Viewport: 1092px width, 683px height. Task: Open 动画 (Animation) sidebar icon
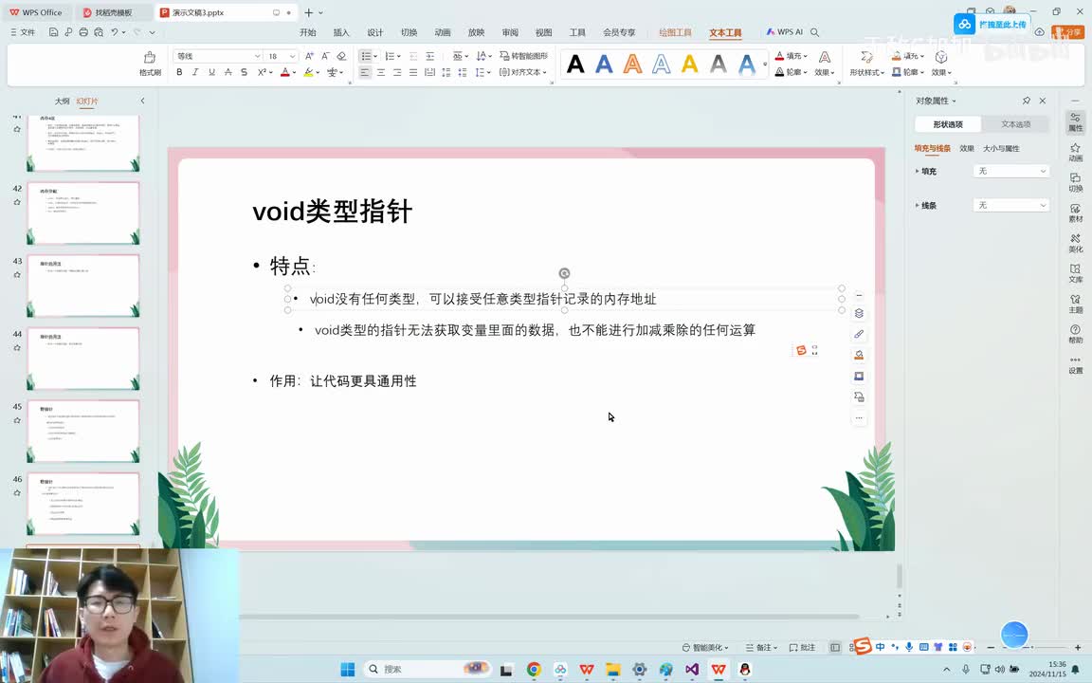click(x=1075, y=152)
